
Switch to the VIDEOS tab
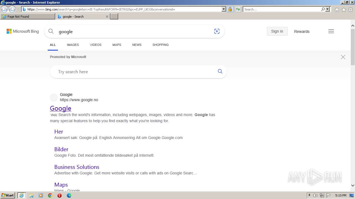pos(95,45)
